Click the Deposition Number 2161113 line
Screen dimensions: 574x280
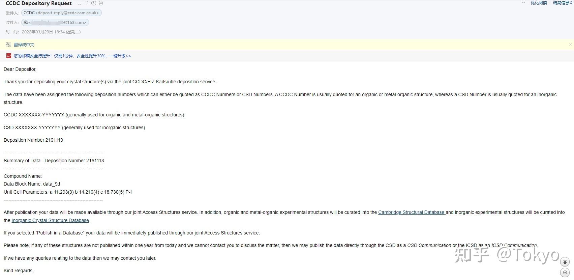[x=33, y=140]
